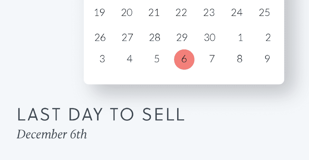Select day 26 on the calendar
This screenshot has height=160, width=309.
point(100,37)
